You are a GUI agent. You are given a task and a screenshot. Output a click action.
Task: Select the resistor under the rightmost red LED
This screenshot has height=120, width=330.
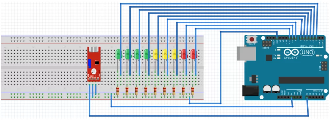pyautogui.click(x=193, y=91)
